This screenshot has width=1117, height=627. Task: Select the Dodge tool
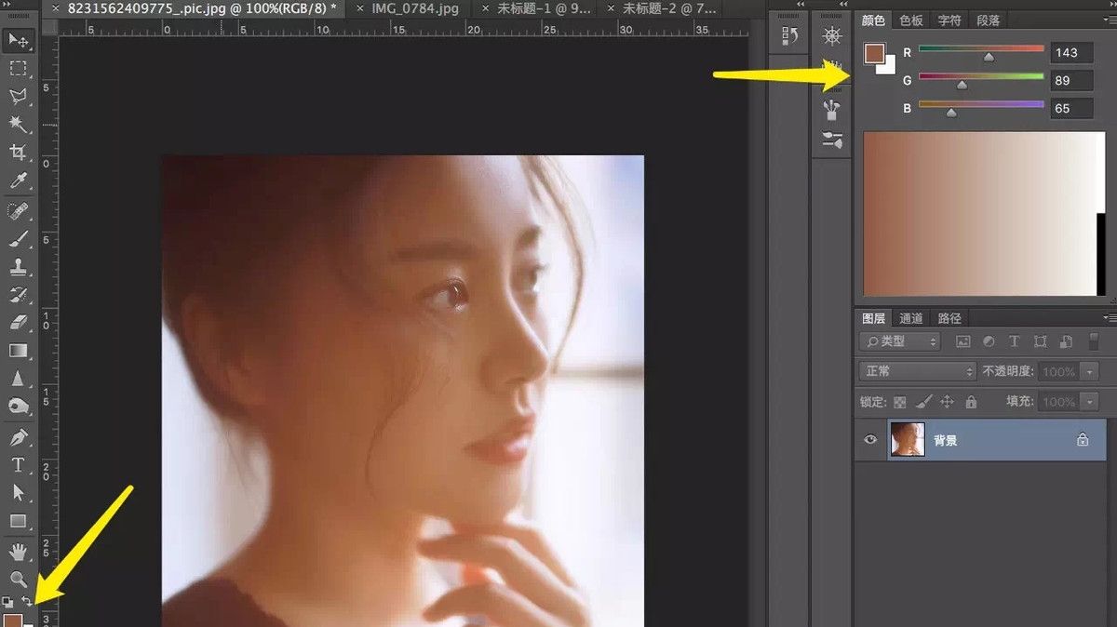[x=19, y=407]
